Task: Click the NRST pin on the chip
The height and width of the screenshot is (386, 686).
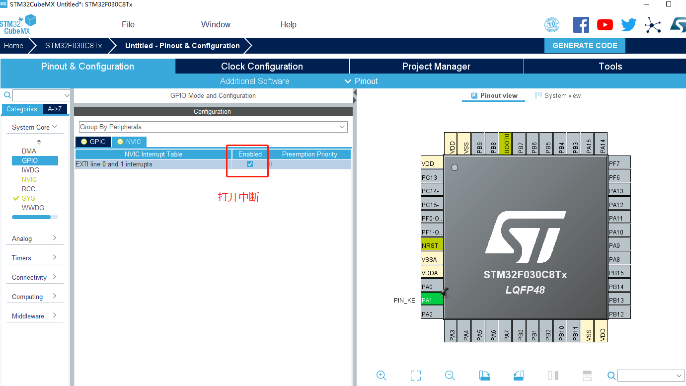Action: coord(432,245)
